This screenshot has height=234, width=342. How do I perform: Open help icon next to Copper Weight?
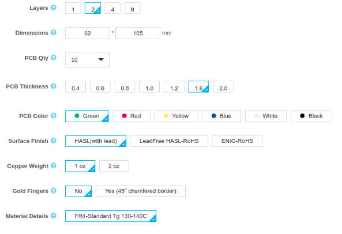click(54, 166)
